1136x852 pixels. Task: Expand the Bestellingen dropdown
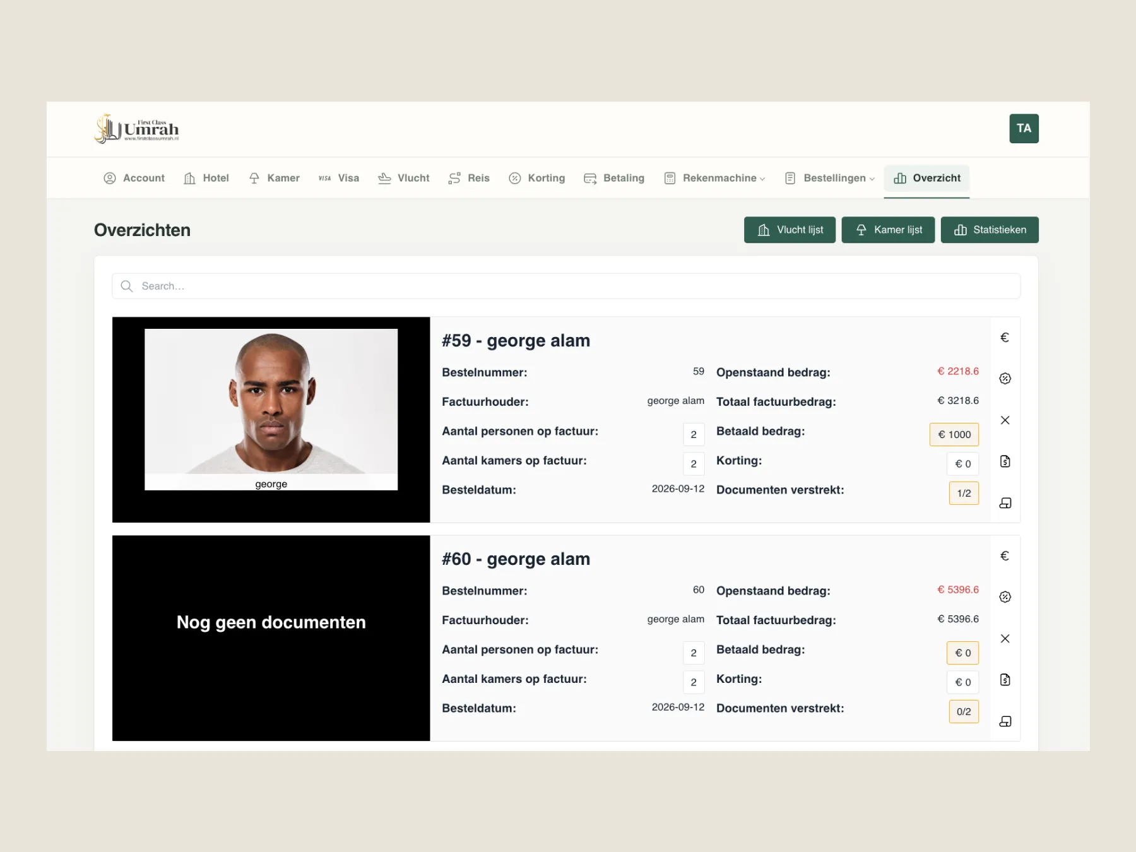829,178
